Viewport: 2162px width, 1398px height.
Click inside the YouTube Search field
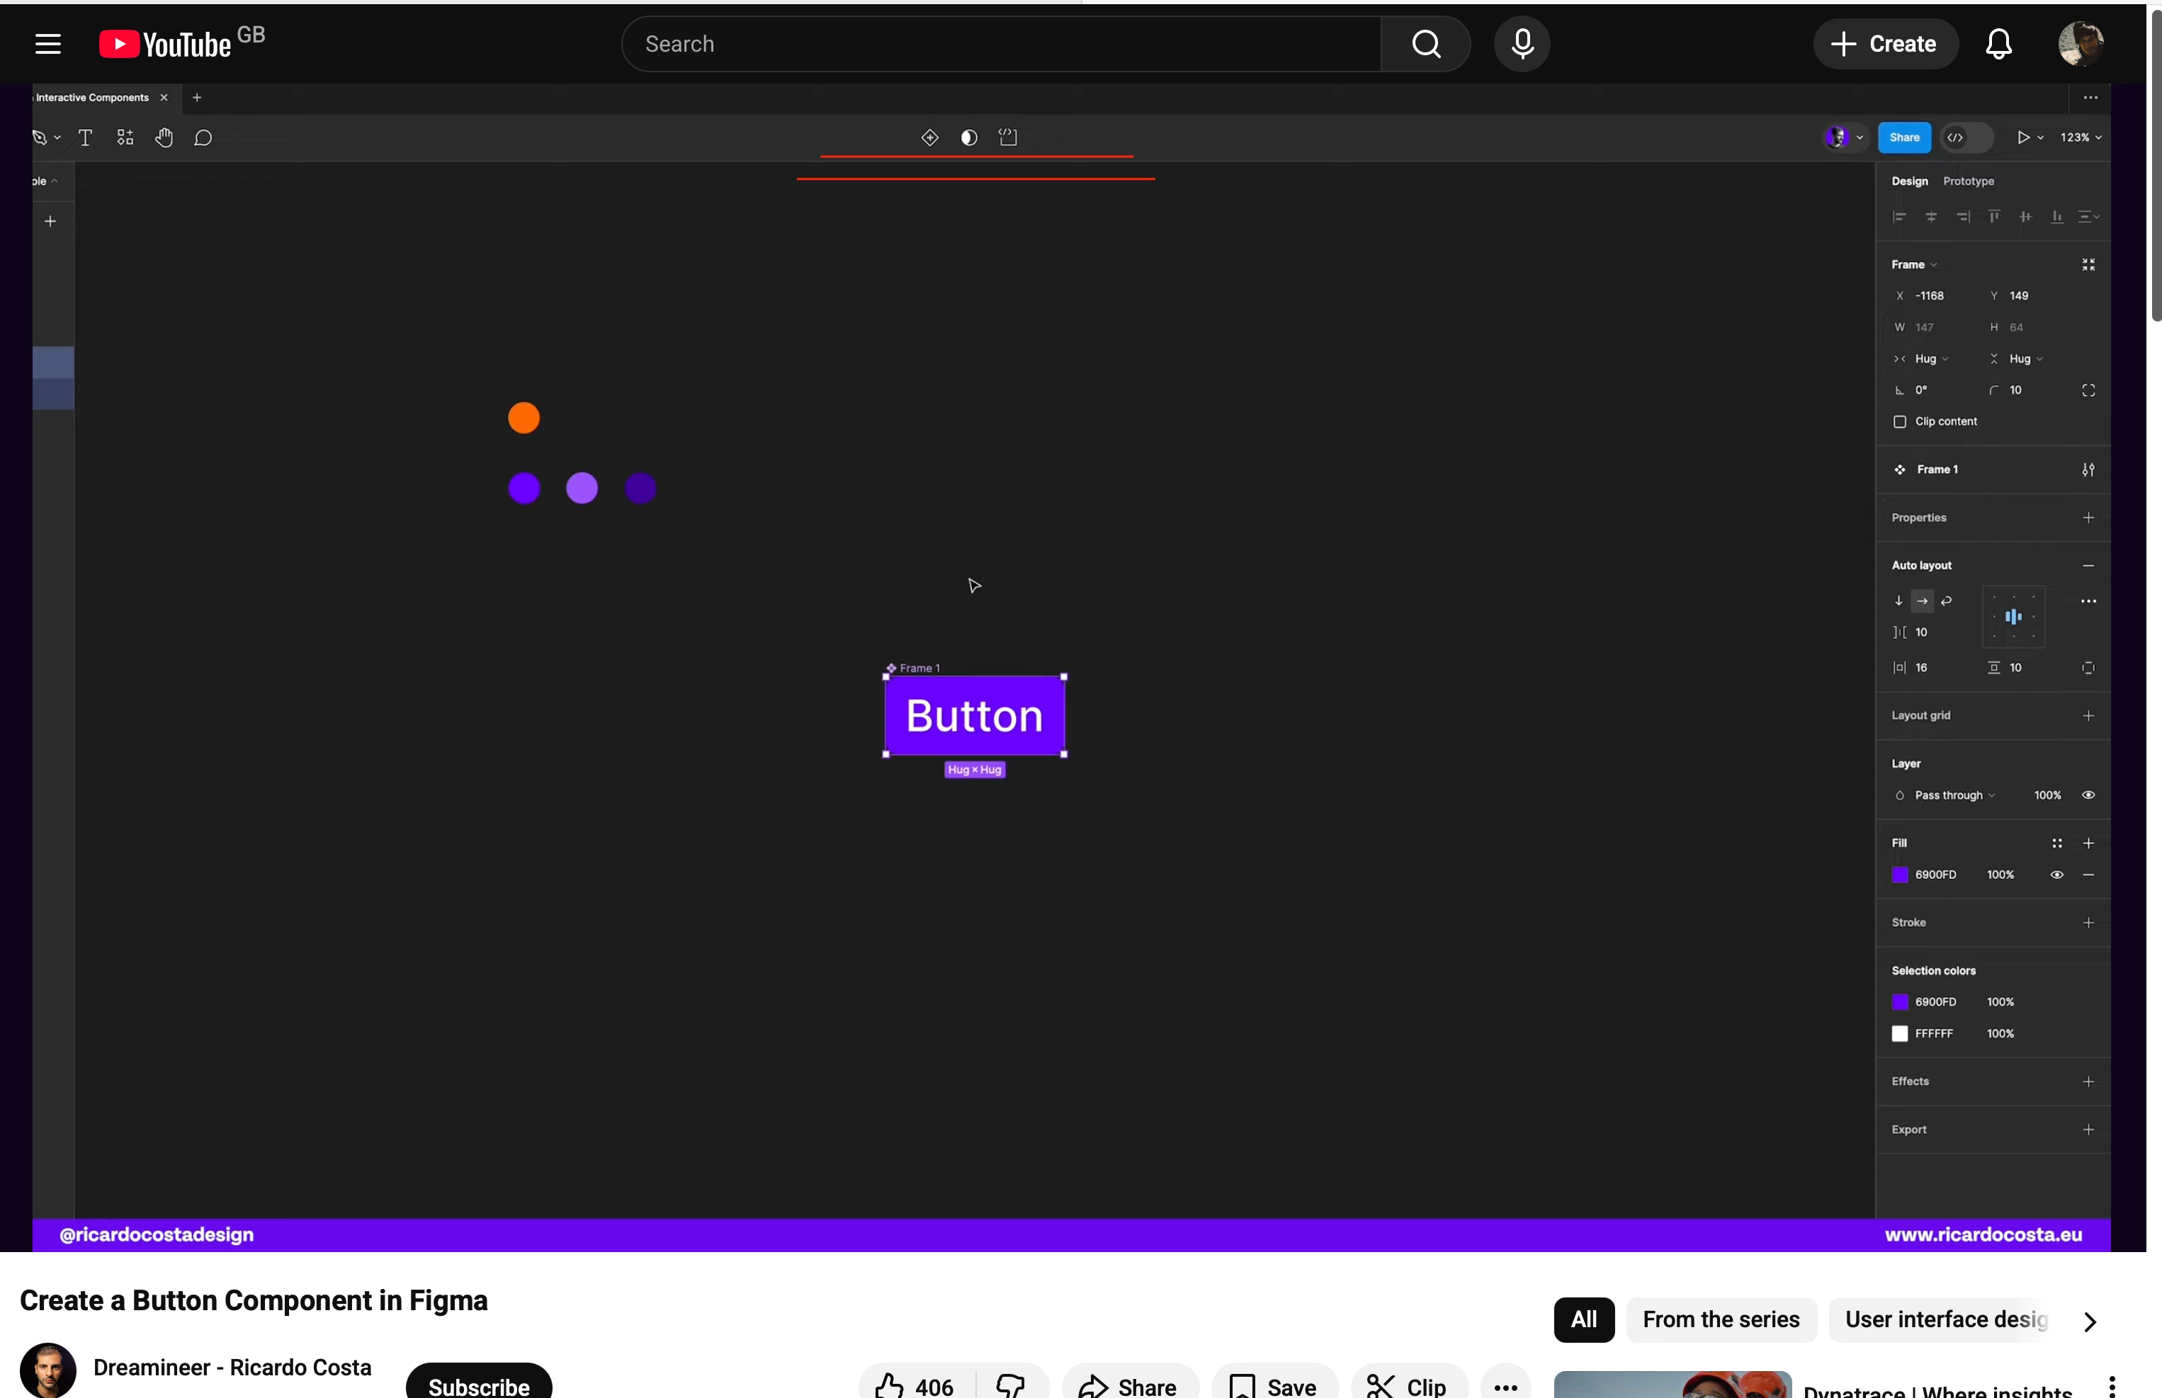pyautogui.click(x=999, y=44)
